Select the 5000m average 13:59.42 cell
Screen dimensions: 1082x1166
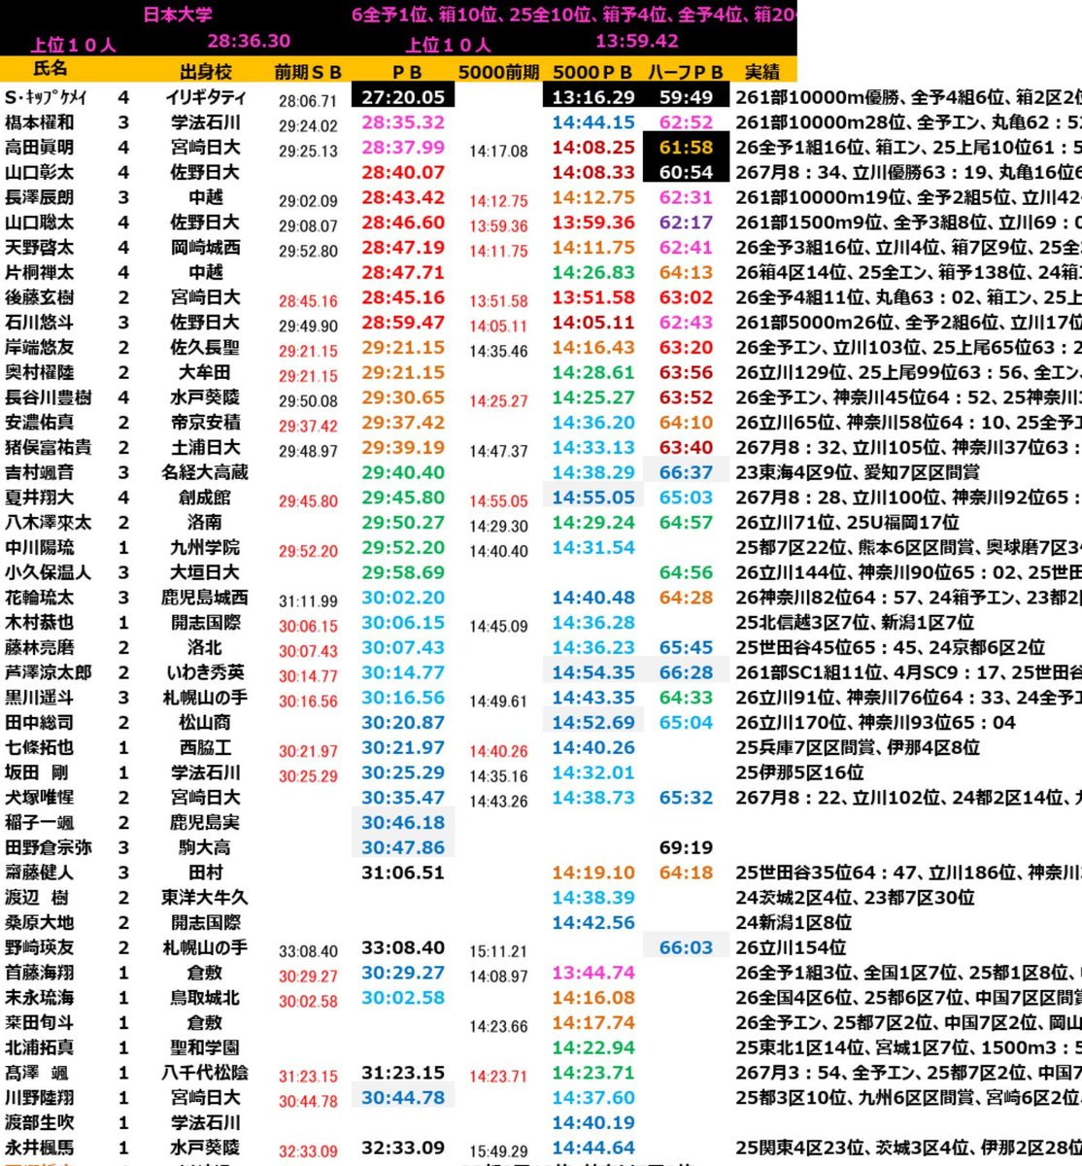coord(637,42)
